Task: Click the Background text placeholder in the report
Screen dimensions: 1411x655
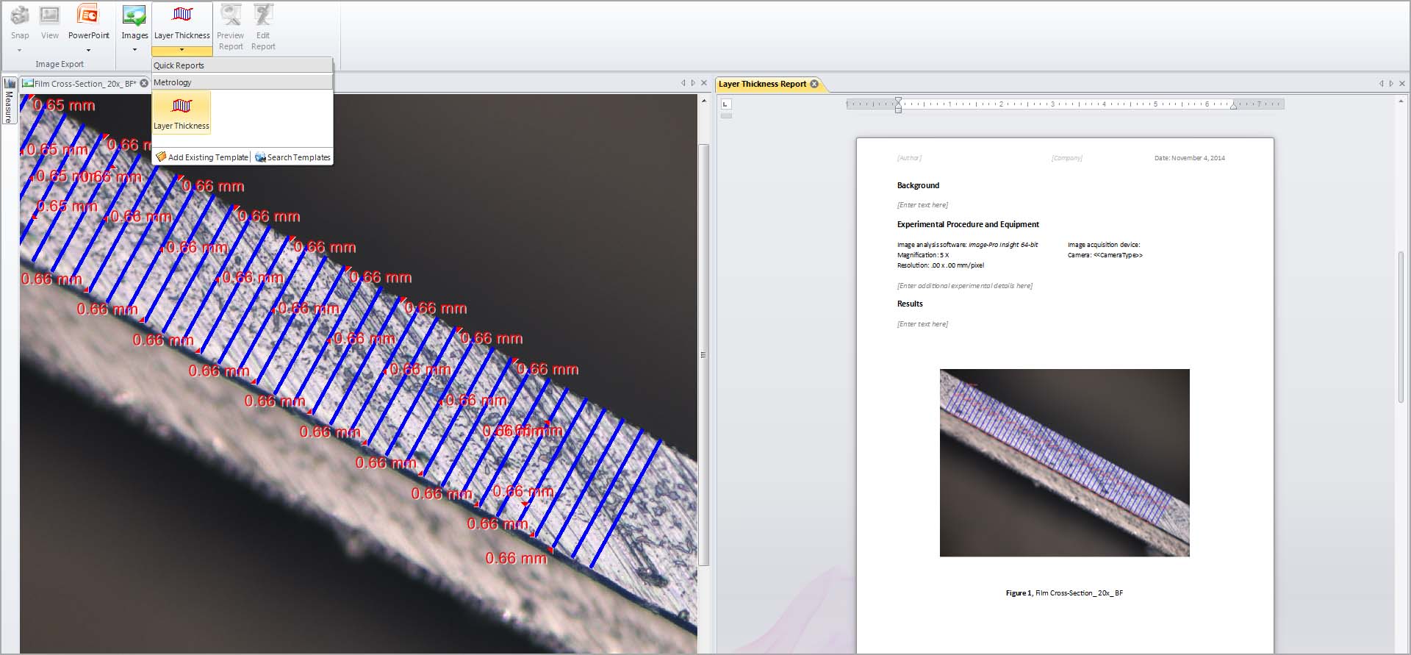Action: [x=922, y=205]
